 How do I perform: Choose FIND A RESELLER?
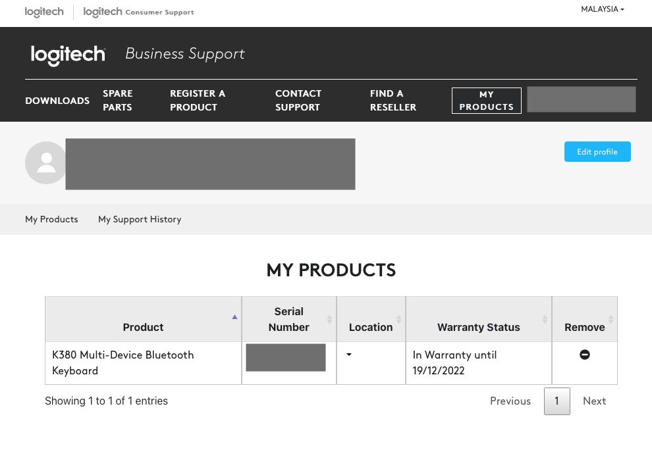[x=393, y=100]
